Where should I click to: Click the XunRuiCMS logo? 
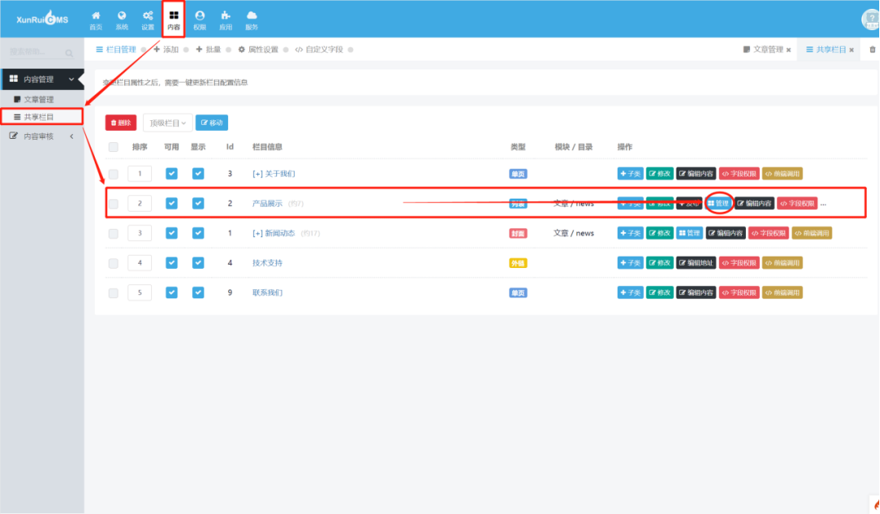(x=42, y=19)
